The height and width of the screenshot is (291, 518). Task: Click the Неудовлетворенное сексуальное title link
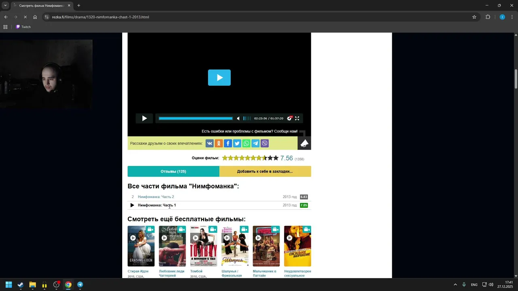point(297,274)
